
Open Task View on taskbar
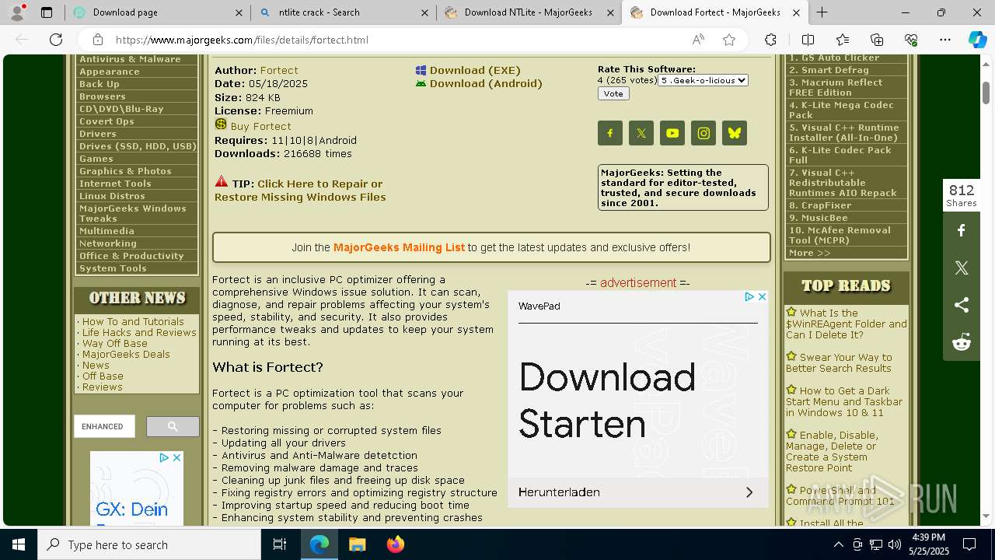tap(280, 544)
